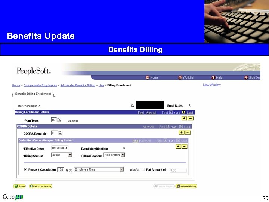This screenshot has height=202, width=269.
Task: Click previous arrow in Deduction Calculation header
Action: [x=166, y=141]
